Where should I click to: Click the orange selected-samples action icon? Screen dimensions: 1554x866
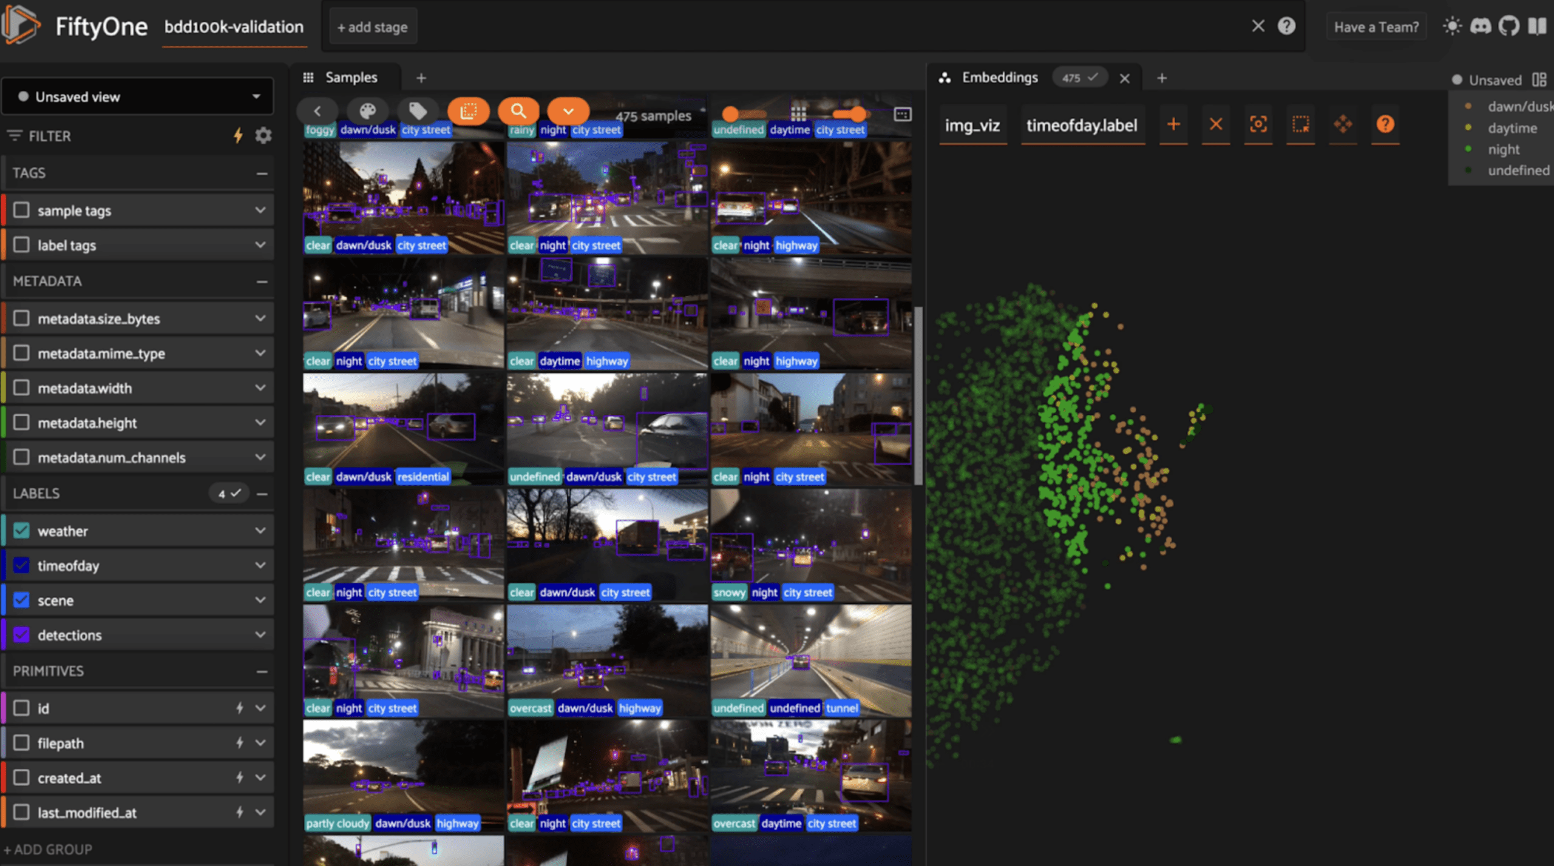point(468,111)
